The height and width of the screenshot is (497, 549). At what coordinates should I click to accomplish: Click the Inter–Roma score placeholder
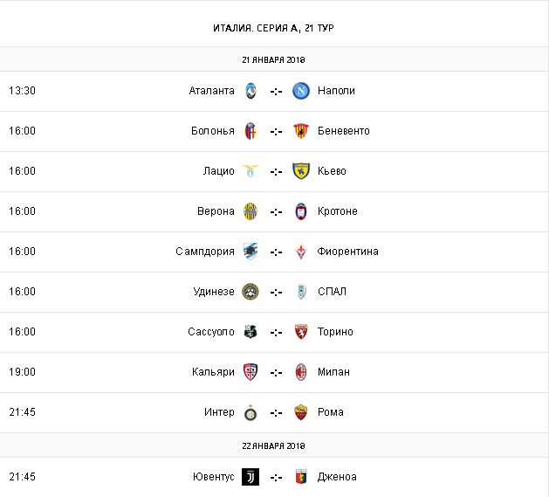[276, 412]
